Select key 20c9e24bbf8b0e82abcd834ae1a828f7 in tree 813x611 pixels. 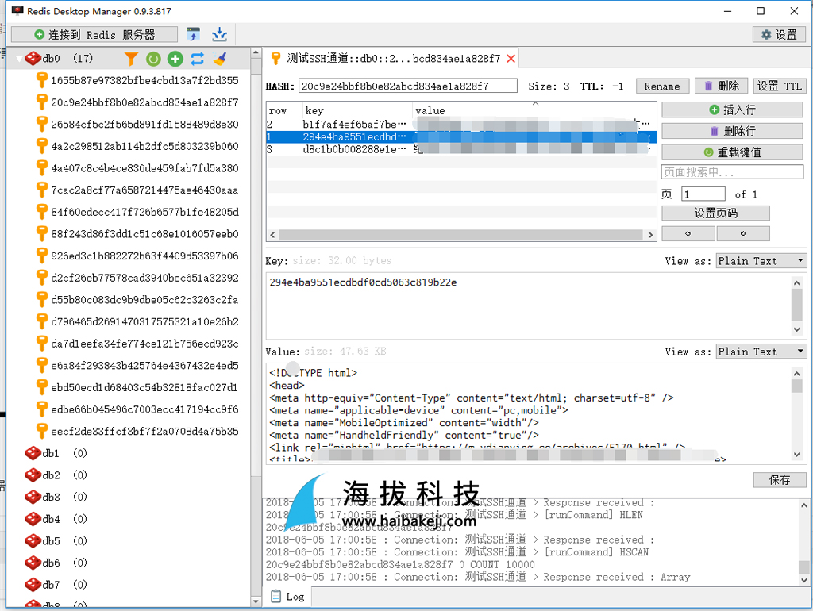144,102
